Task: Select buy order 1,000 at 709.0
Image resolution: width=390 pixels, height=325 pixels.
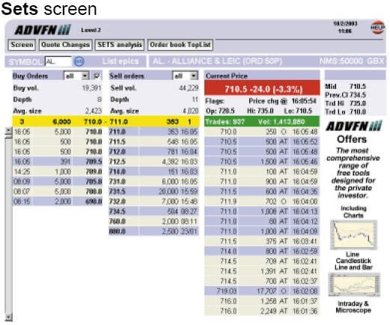Action: coord(58,172)
